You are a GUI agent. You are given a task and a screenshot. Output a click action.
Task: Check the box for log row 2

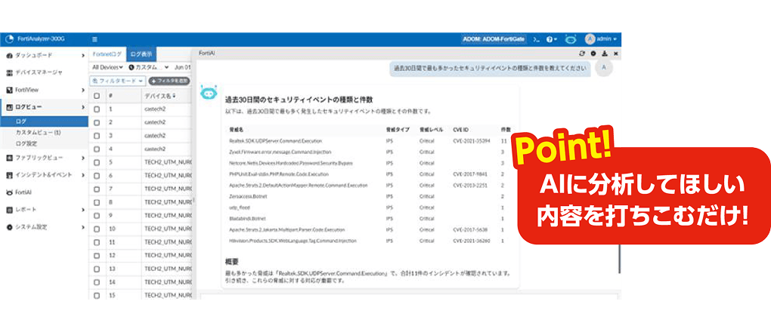[x=97, y=122]
